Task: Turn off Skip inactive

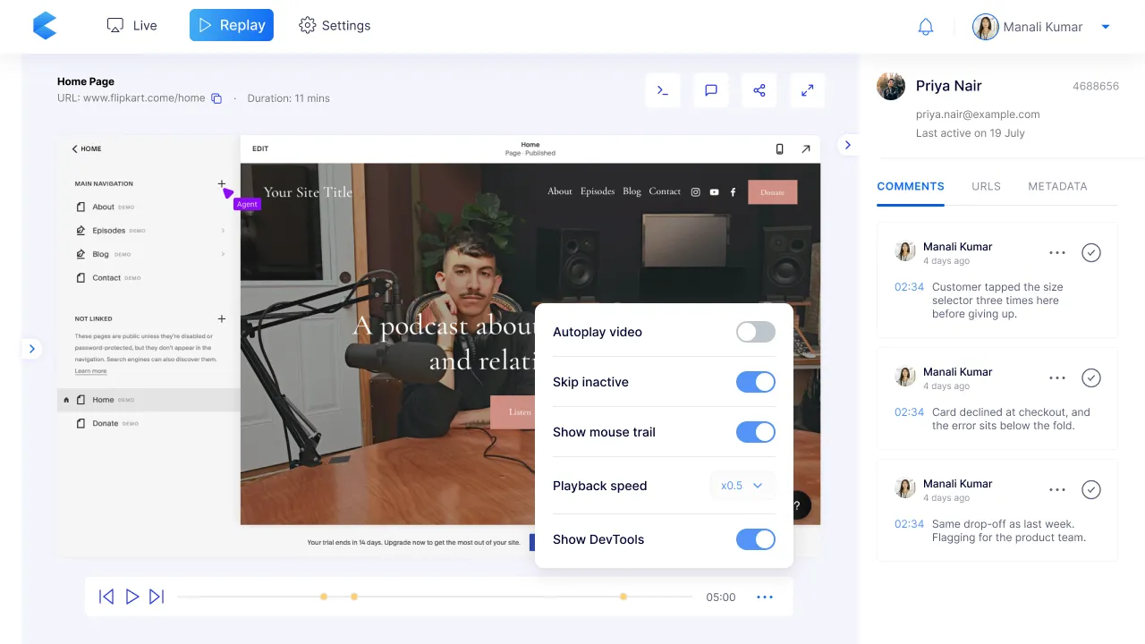Action: (756, 382)
